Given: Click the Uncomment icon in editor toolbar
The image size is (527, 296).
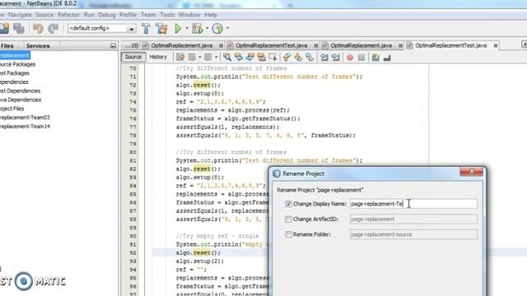Looking at the screenshot, I should pos(387,58).
